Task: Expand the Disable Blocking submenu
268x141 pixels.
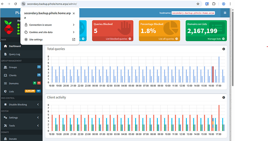Action: click(x=21, y=104)
